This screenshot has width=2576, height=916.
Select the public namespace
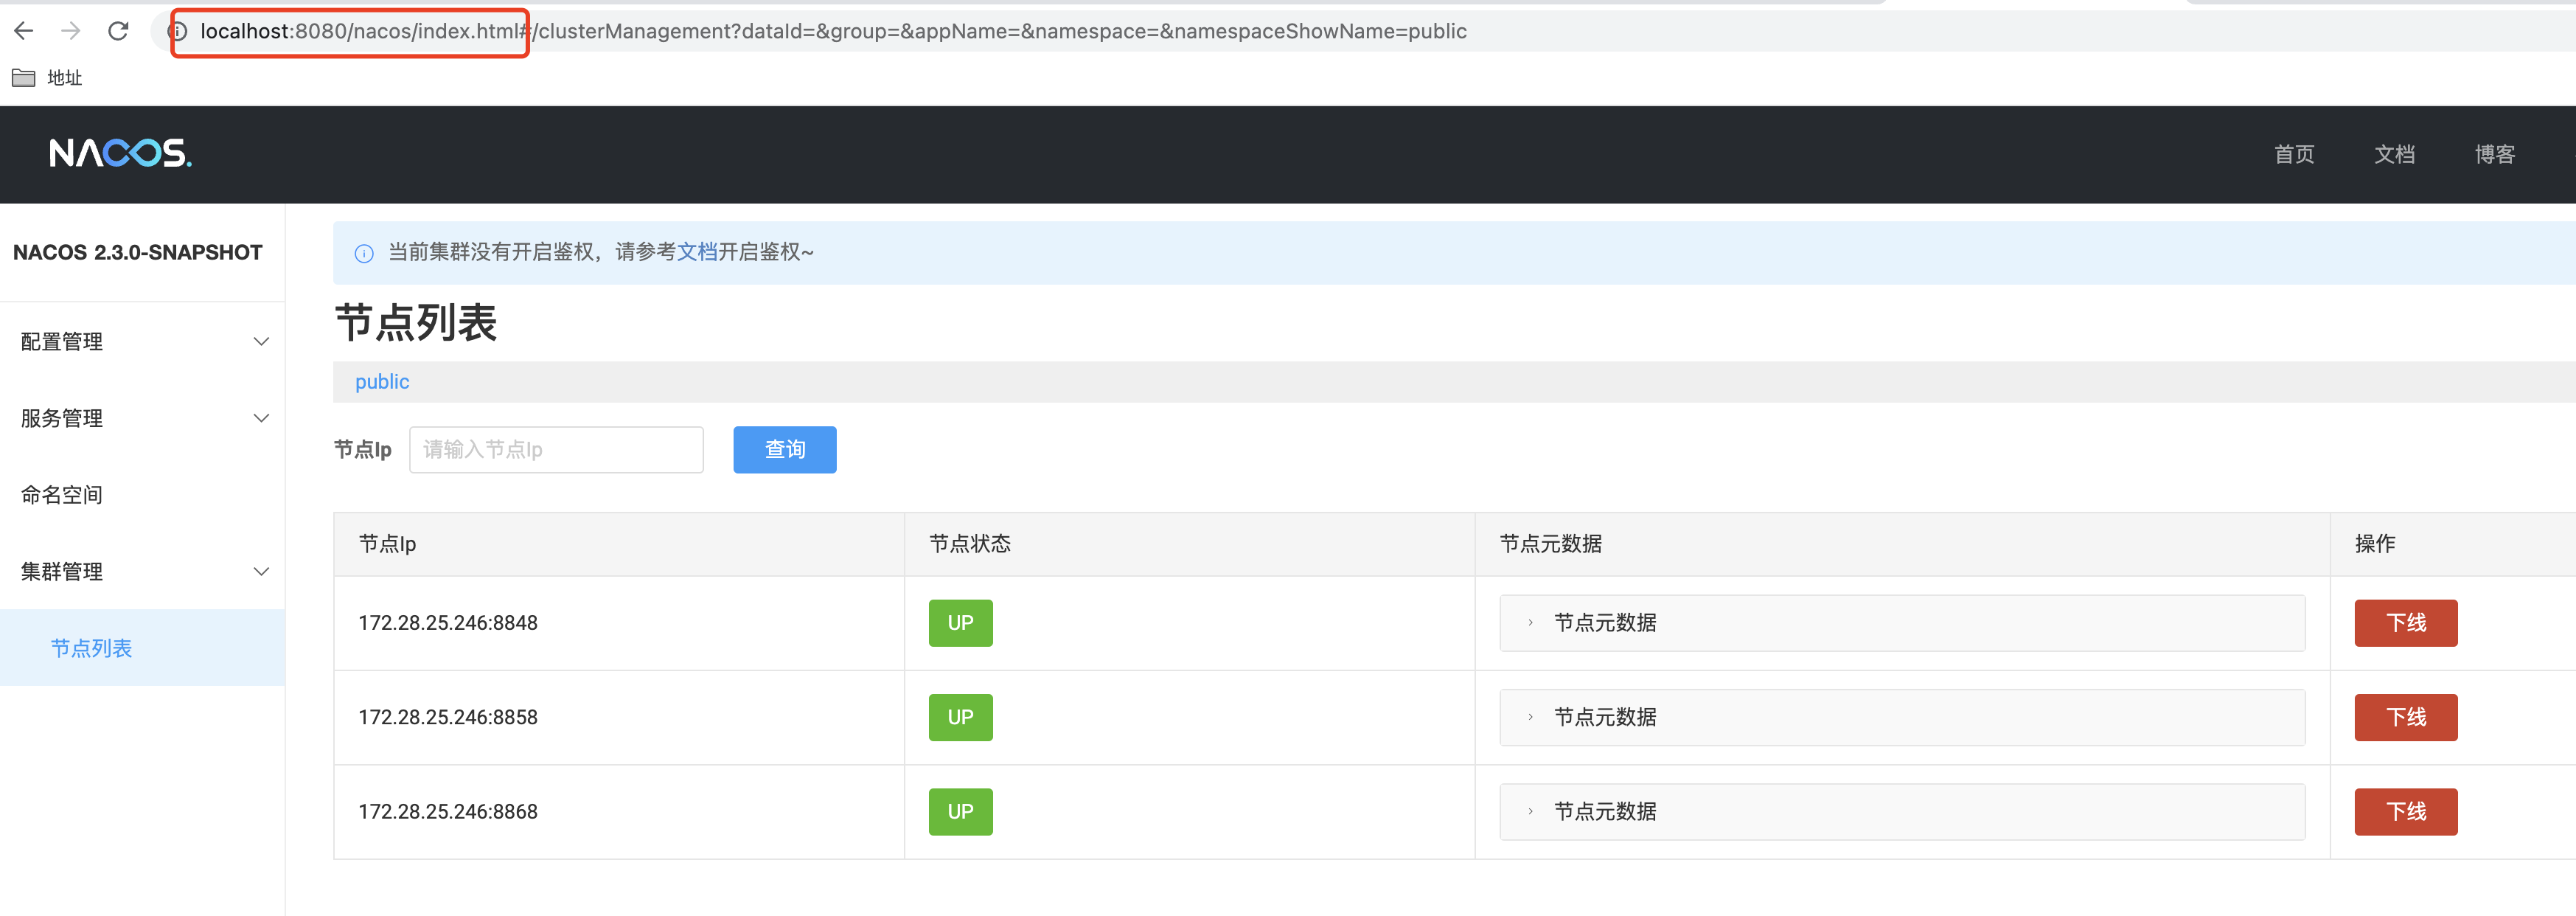tap(382, 382)
